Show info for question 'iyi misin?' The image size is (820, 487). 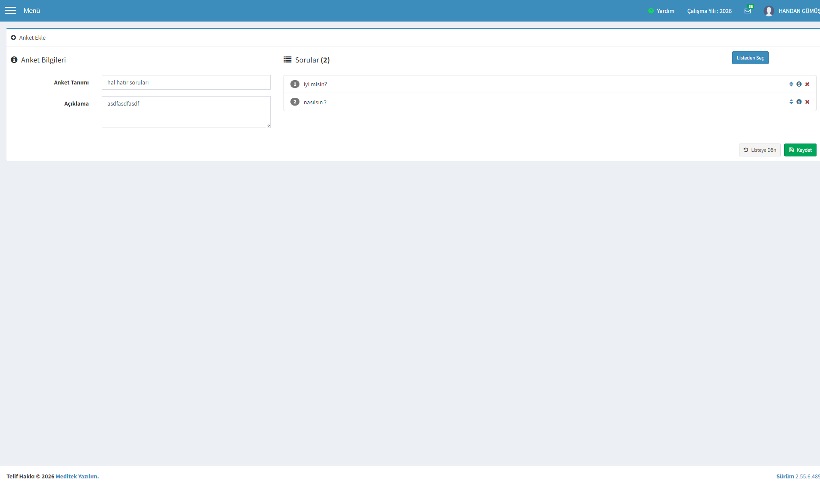point(799,84)
